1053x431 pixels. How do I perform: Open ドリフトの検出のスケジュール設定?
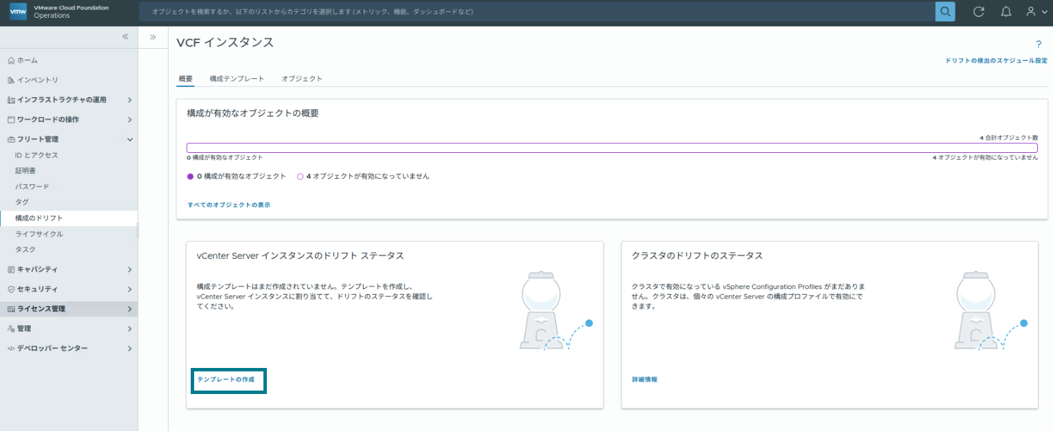(x=995, y=60)
